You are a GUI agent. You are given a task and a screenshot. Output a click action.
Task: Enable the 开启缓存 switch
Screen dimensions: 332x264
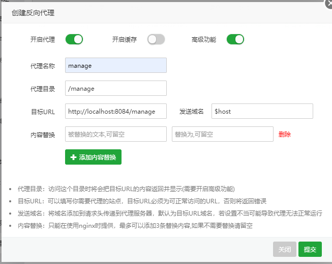click(156, 39)
